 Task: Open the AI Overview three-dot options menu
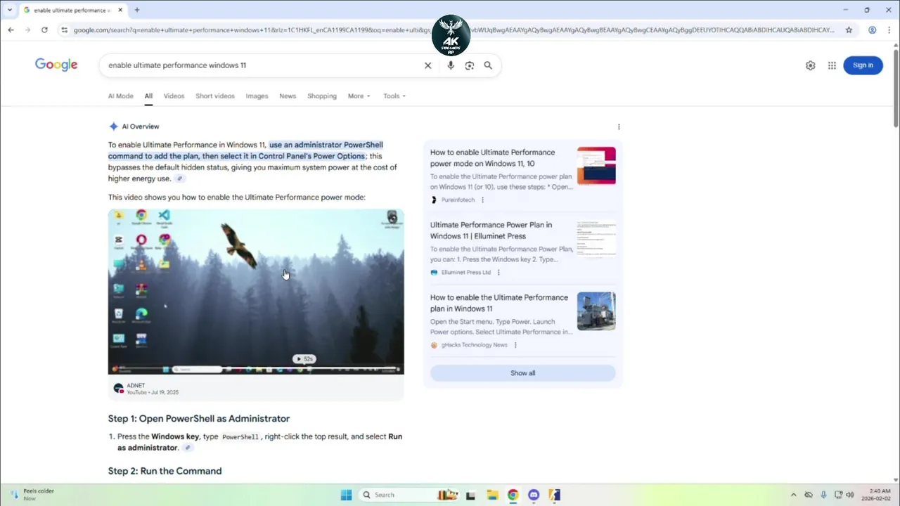point(619,127)
